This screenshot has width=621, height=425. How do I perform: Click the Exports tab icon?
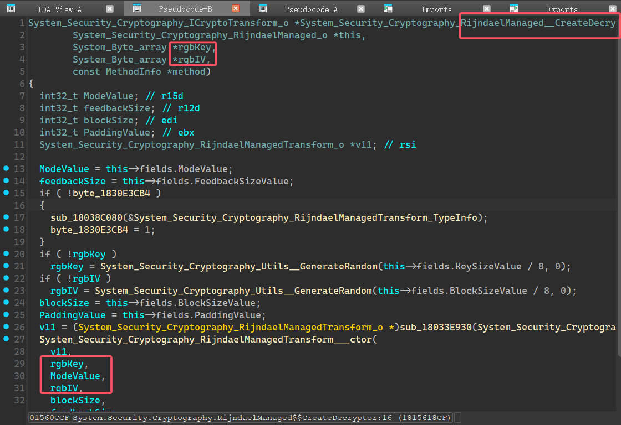coord(514,9)
